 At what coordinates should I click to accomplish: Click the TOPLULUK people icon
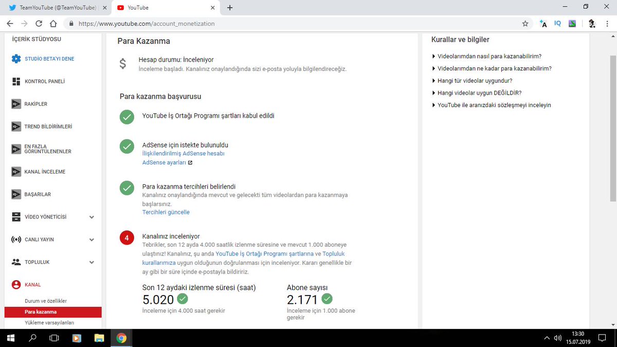click(x=16, y=262)
